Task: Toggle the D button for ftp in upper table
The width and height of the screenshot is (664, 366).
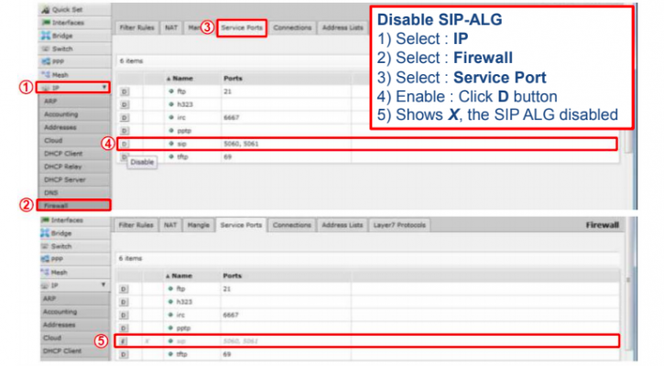Action: pos(124,92)
